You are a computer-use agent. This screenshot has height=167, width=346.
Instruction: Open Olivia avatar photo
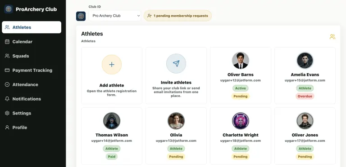(176, 121)
